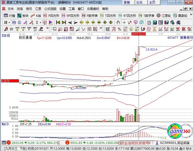Select the angle lines tool
This screenshot has height=151, width=193.
pos(78,29)
